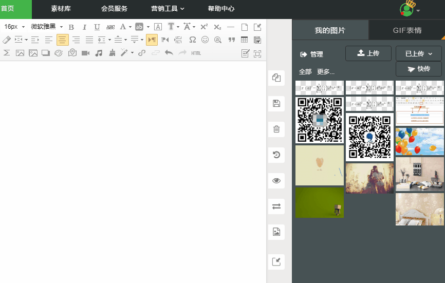
Task: Toggle strikethrough ABC formatting
Action: (x=110, y=27)
